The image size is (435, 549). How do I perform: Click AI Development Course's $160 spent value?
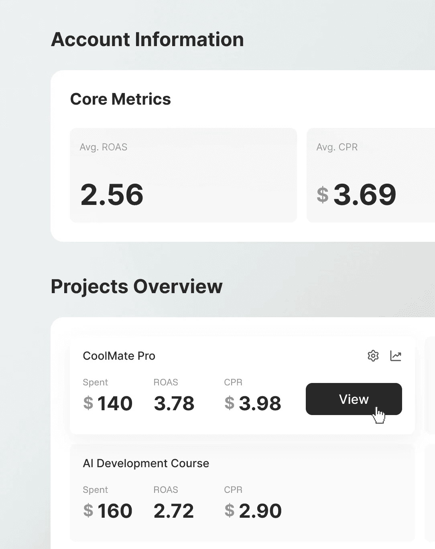(108, 511)
